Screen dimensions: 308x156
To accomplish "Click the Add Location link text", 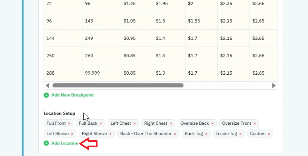I will point(65,143).
